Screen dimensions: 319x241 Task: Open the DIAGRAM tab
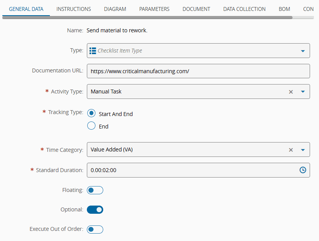[115, 9]
